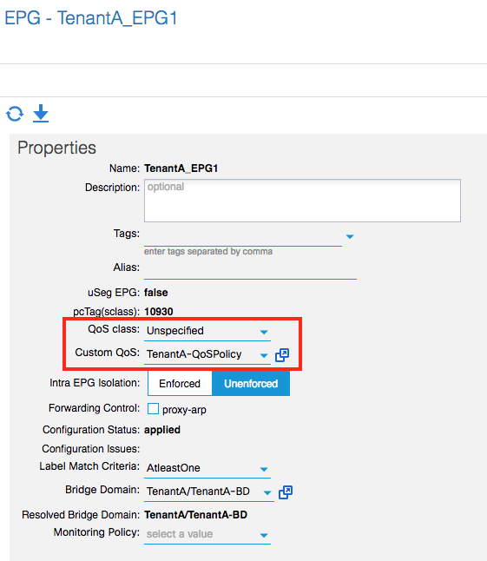Click the TenantA-QoSPolicy value

[x=194, y=354]
